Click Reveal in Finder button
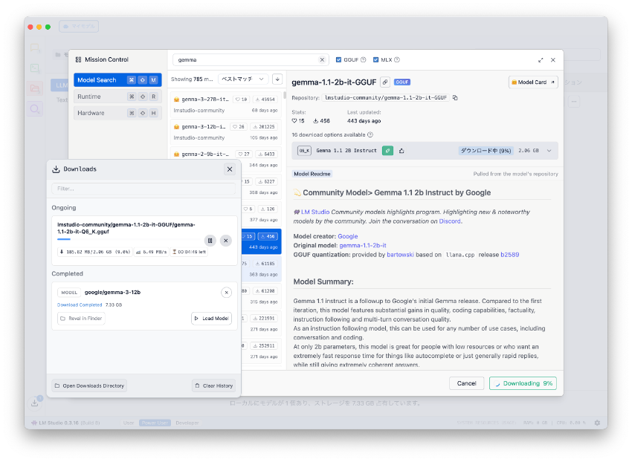This screenshot has height=462, width=632. coord(81,319)
